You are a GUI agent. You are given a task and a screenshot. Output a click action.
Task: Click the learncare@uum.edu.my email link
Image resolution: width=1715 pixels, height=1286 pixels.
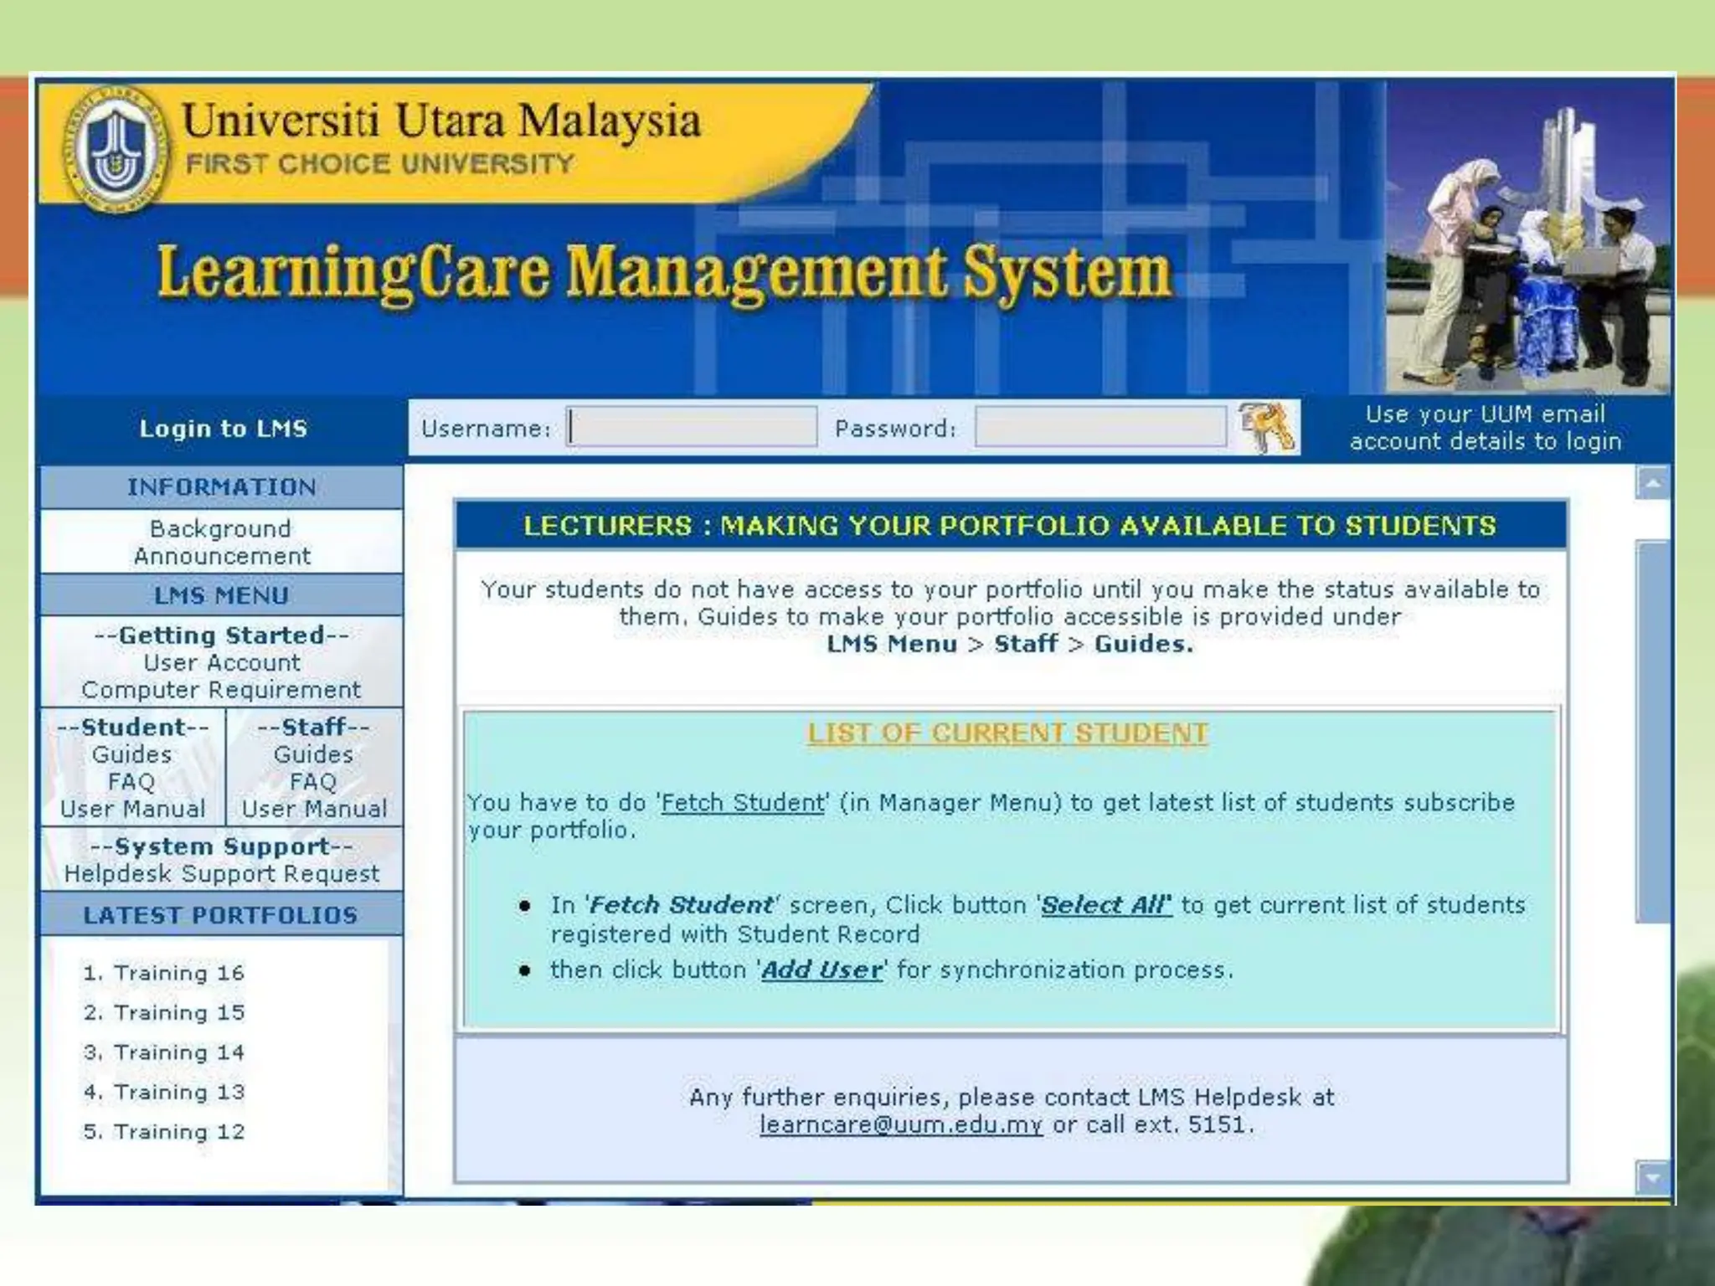pos(901,1124)
